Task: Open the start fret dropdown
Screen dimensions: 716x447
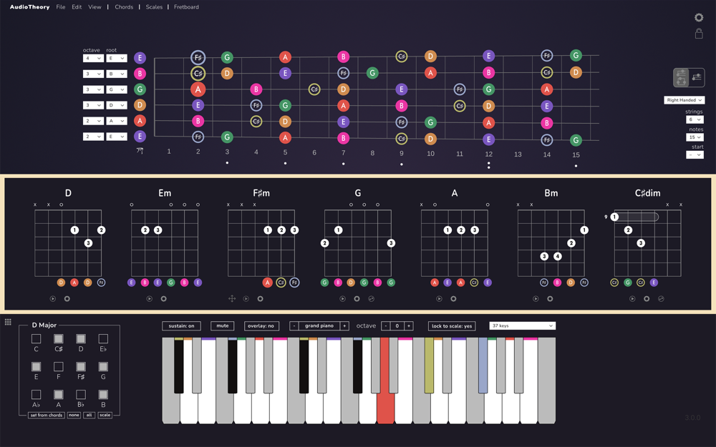Action: click(695, 155)
